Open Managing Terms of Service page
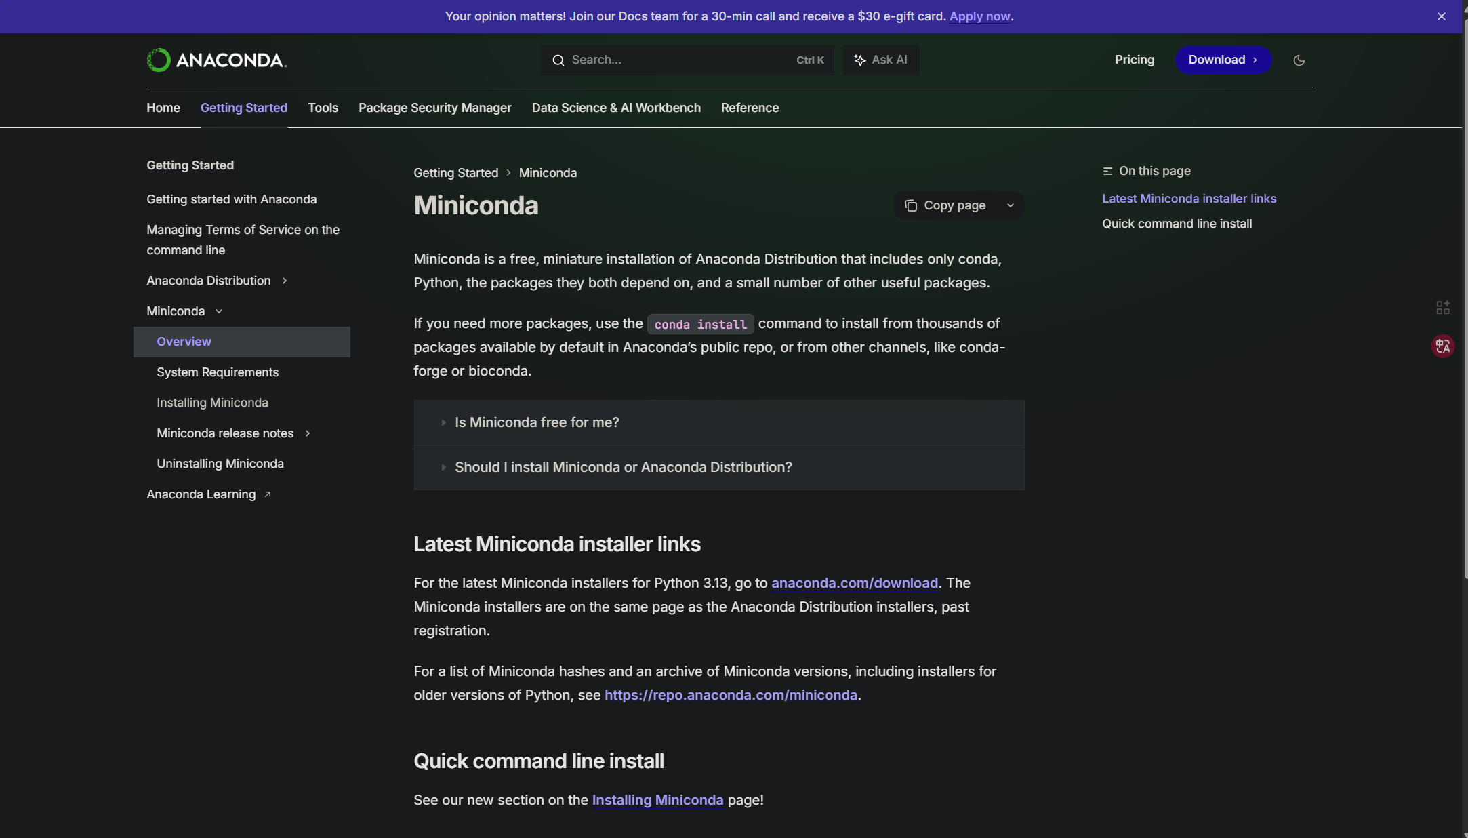This screenshot has height=838, width=1468. (243, 240)
